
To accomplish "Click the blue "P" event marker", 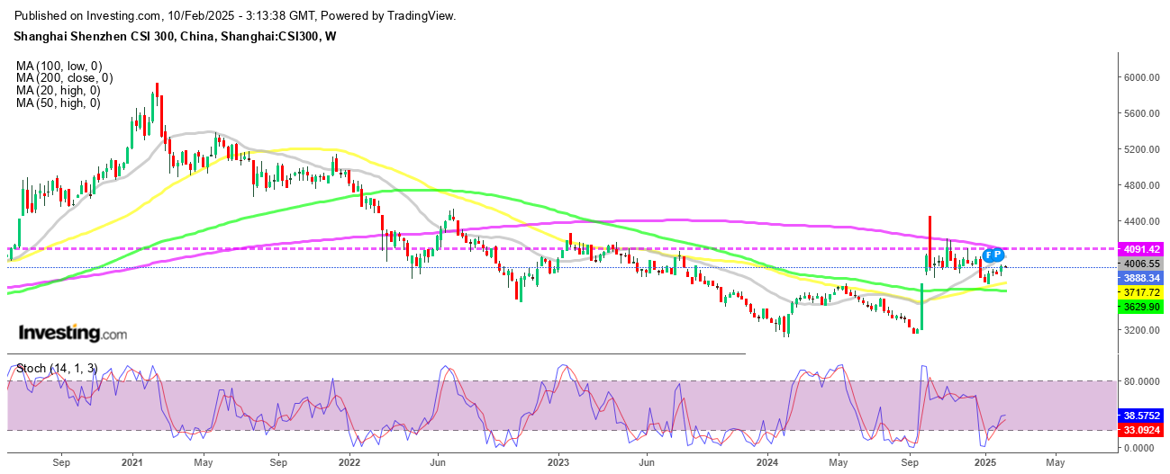I will click(x=999, y=255).
